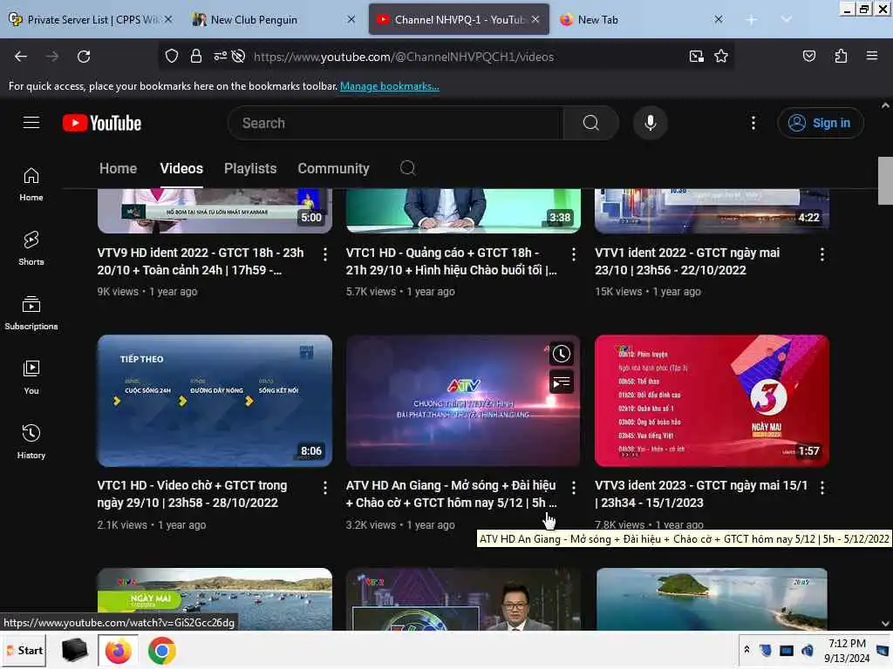
Task: Click the Windows Start button
Action: [24, 650]
